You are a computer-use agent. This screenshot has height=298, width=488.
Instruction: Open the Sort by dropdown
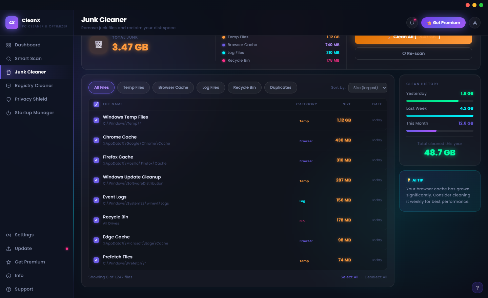coord(368,88)
